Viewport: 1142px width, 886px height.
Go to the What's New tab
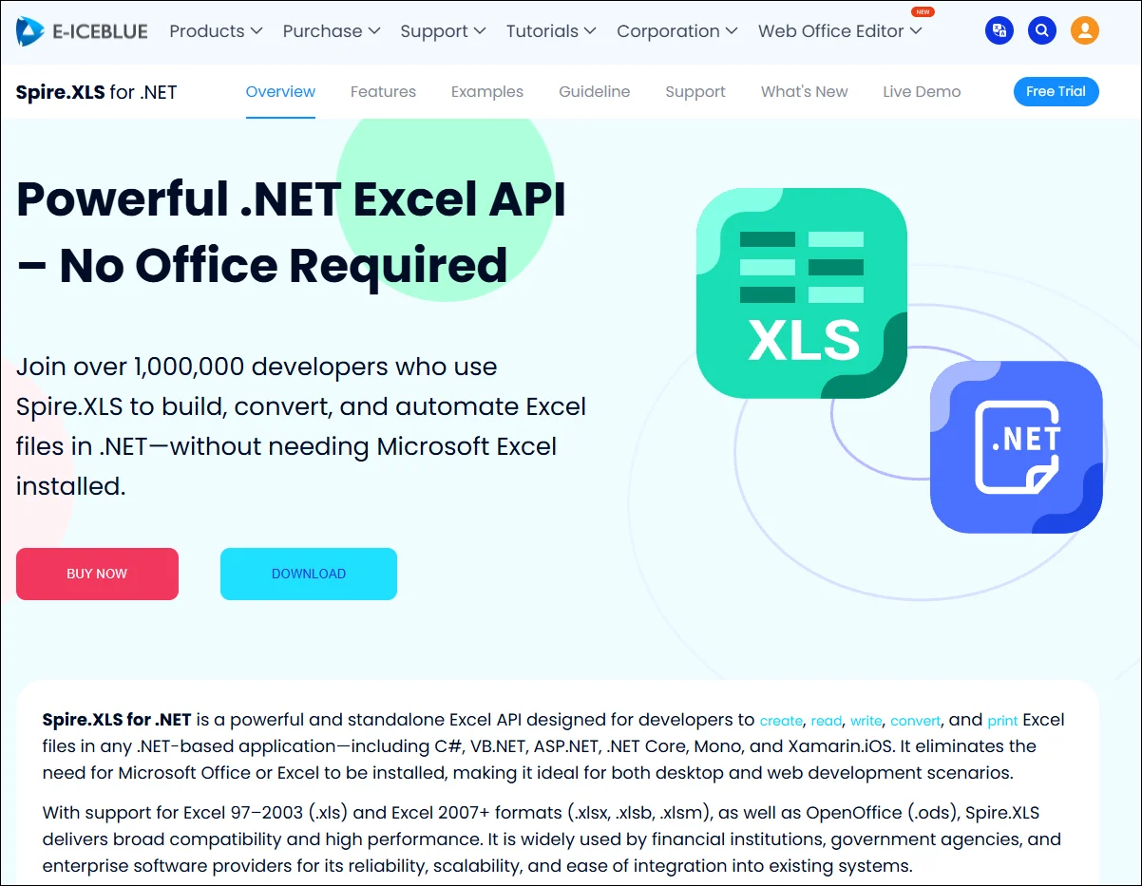(x=805, y=92)
